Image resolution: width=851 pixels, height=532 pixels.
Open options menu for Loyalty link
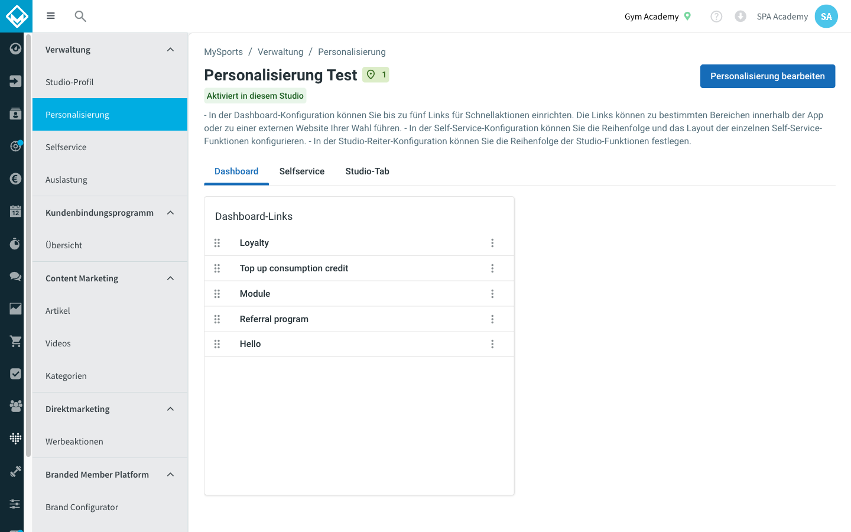[492, 243]
